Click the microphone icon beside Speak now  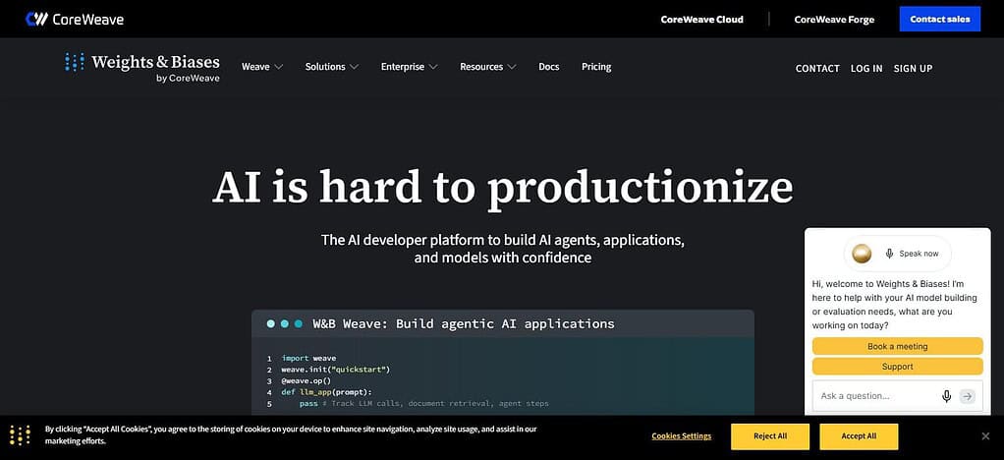click(889, 253)
